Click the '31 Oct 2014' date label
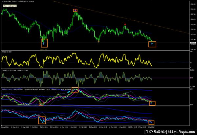Viewport: 197px width, 135px height. (x=44, y=127)
